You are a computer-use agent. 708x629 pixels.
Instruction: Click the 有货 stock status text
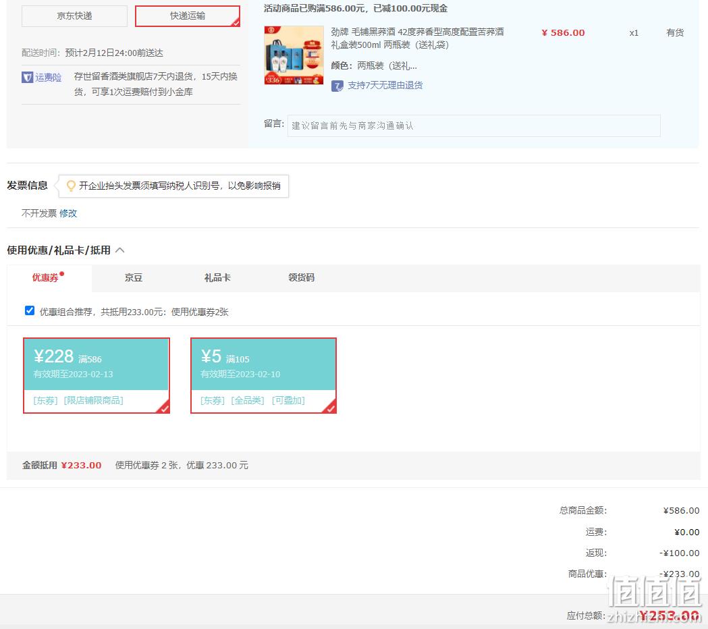pos(675,32)
